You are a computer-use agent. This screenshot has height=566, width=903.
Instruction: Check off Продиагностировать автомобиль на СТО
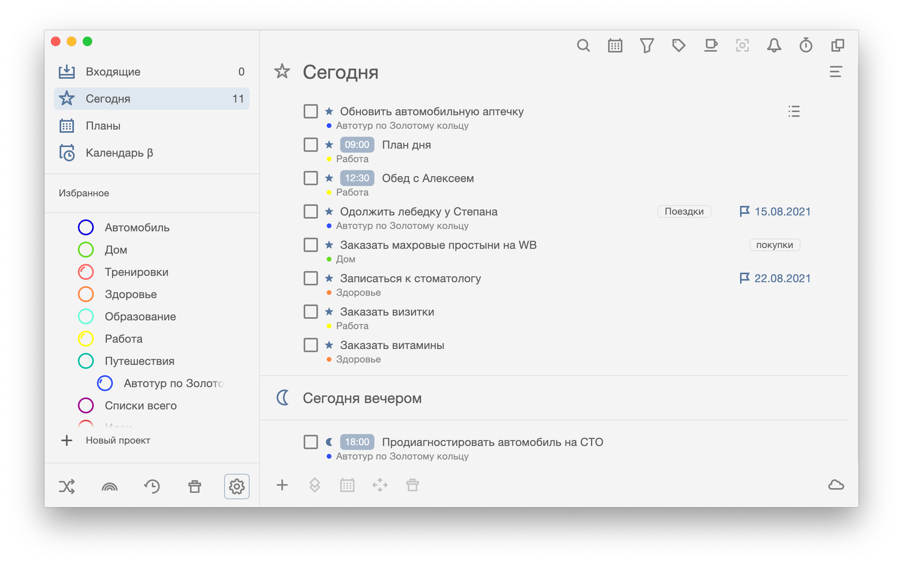coord(311,442)
